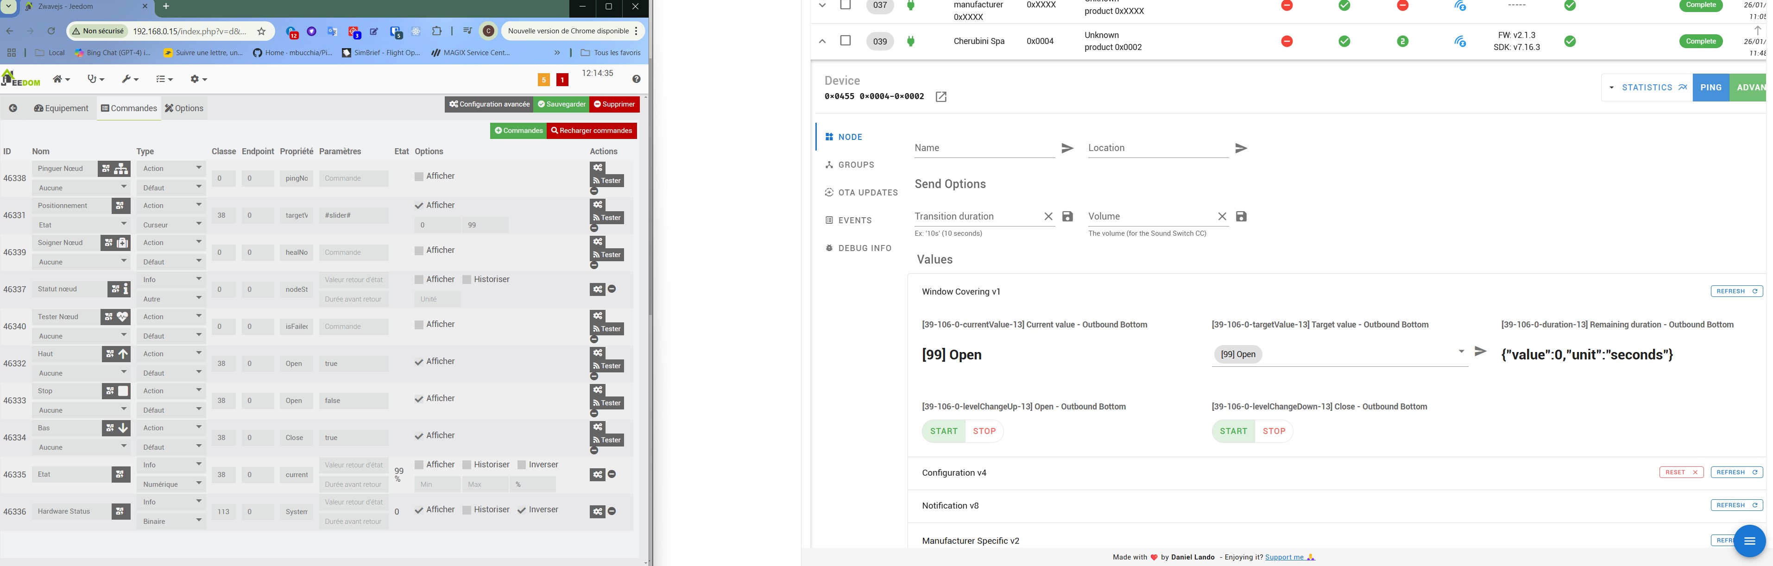This screenshot has width=1773, height=566.
Task: Bookmark this page with the star icon
Action: click(x=262, y=31)
